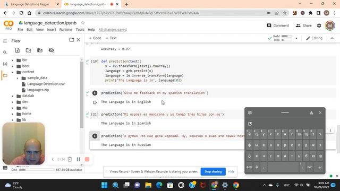Select the Files folder sidebar icon

click(x=5, y=75)
